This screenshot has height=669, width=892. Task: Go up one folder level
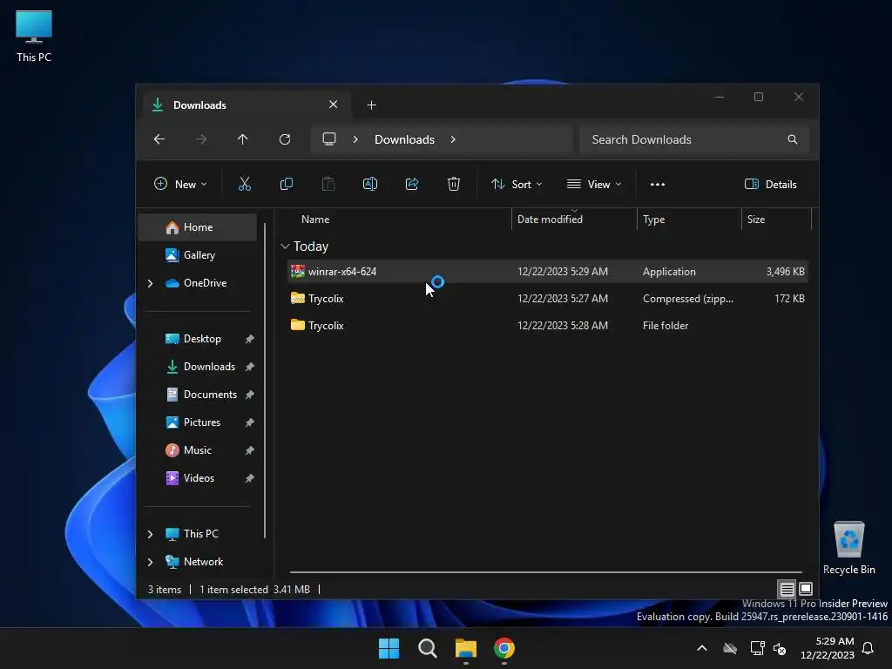243,139
